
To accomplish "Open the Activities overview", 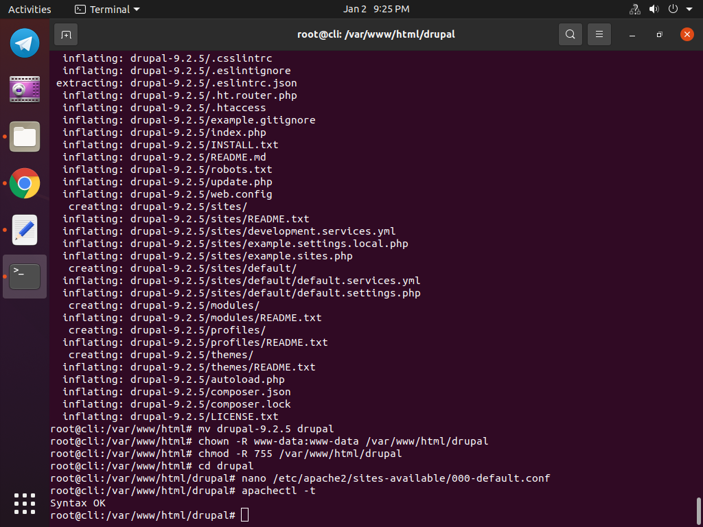I will pos(30,10).
